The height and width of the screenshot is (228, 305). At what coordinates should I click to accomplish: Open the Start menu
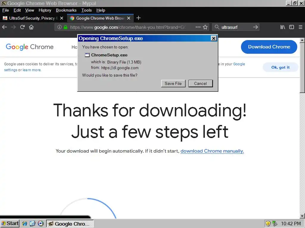pos(10,224)
